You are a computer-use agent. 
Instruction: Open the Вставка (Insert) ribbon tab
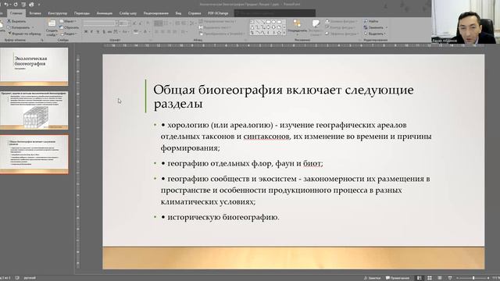[x=35, y=13]
